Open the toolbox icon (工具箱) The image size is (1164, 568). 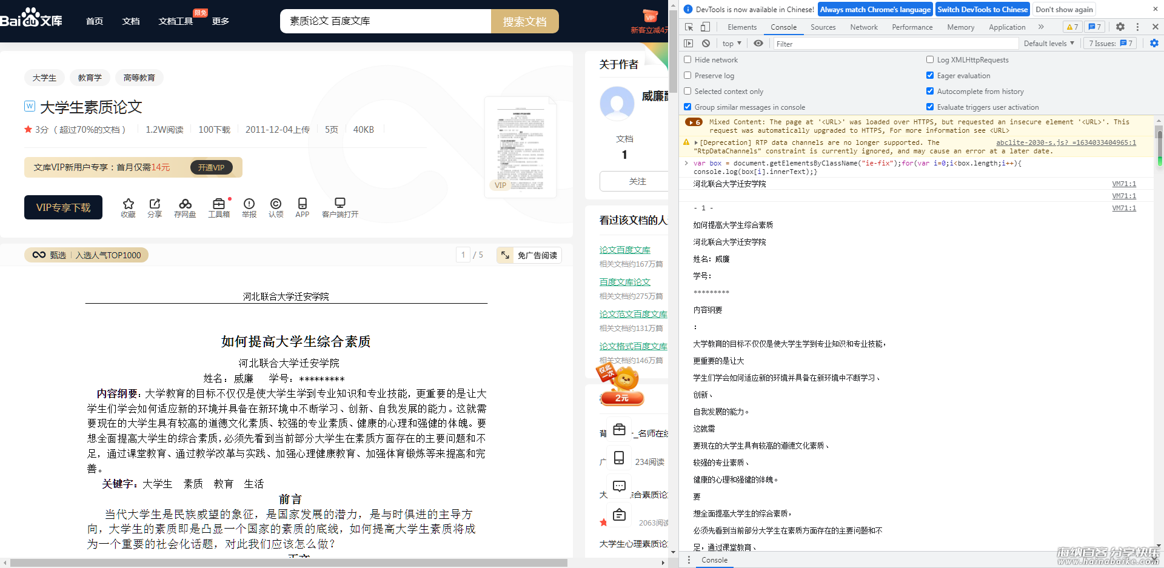pyautogui.click(x=219, y=204)
